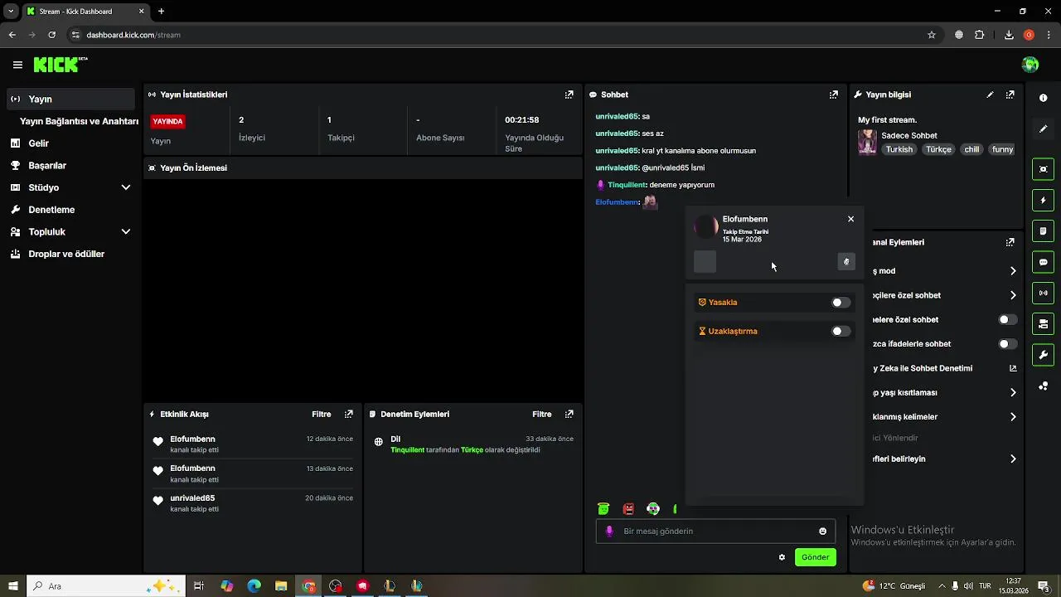1061x597 pixels.
Task: Open Filtre in Denetim Eylemleri panel
Action: click(x=541, y=414)
